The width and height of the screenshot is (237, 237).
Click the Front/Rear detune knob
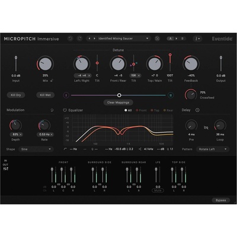[x=118, y=64]
